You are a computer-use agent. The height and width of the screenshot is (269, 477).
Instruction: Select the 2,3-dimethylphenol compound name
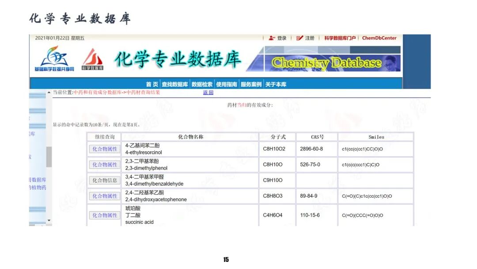146,168
